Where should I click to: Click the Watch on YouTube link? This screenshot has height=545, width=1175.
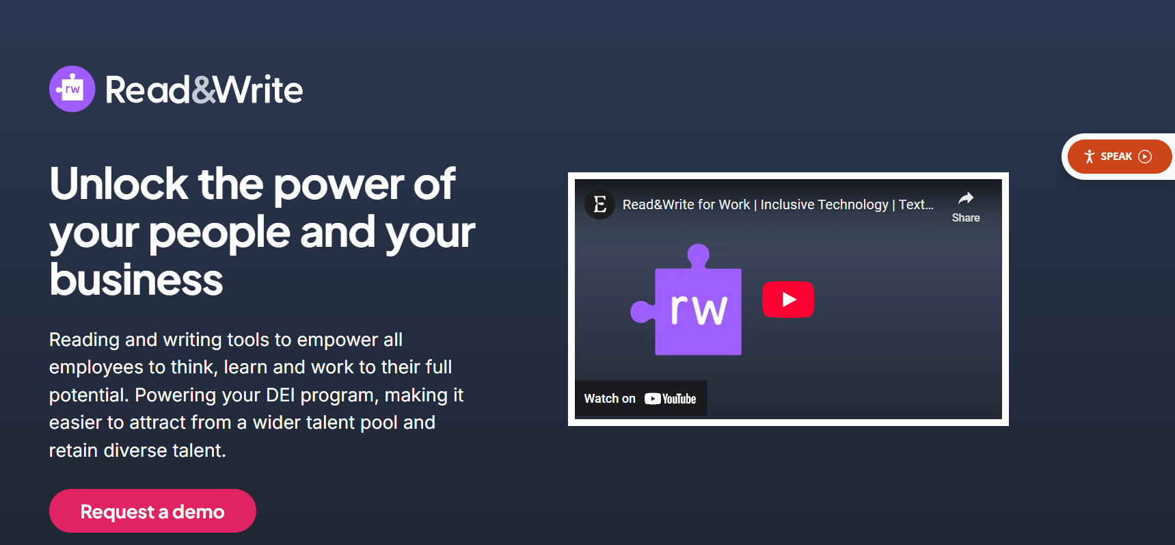[640, 399]
